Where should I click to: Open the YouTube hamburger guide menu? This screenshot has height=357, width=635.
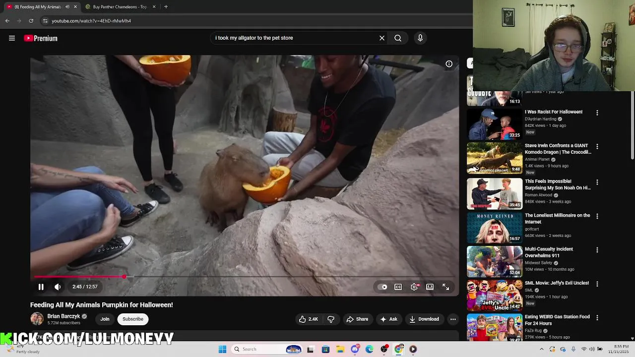12,38
